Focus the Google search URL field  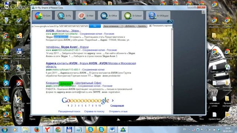click(60, 26)
